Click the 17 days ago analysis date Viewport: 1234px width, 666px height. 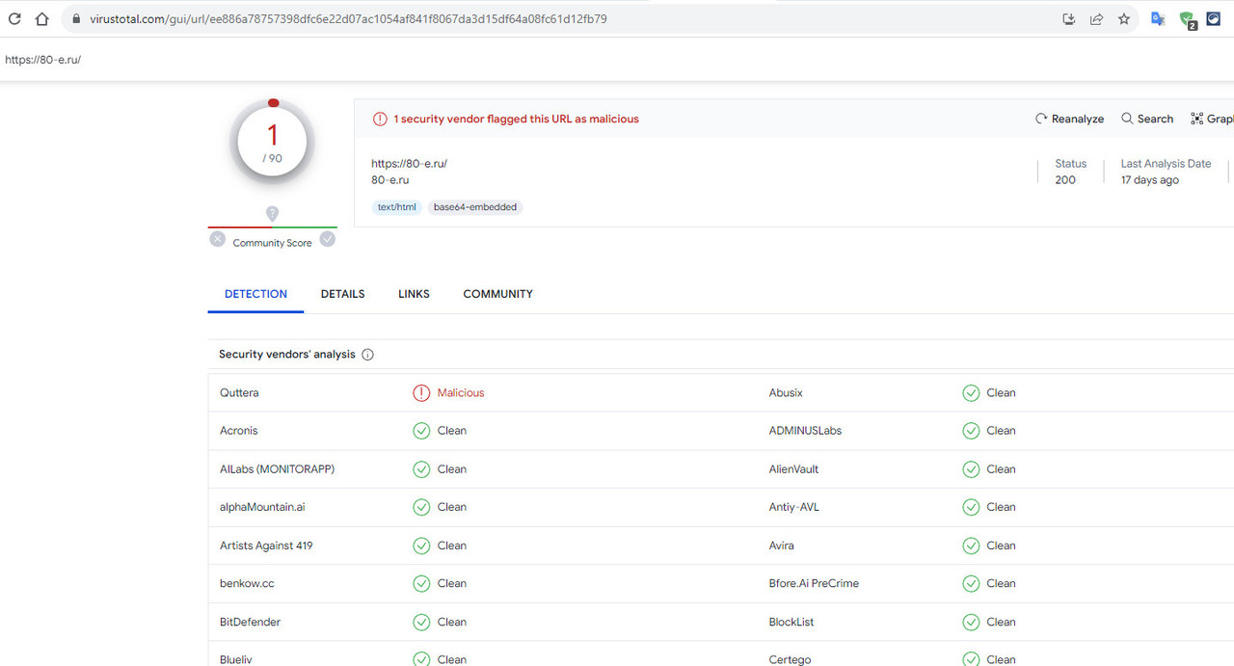click(x=1149, y=180)
